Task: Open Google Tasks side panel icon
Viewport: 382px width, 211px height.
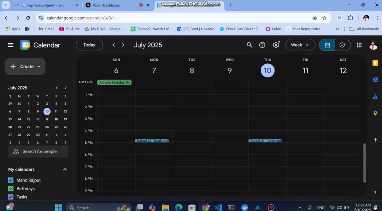Action: pos(375,80)
